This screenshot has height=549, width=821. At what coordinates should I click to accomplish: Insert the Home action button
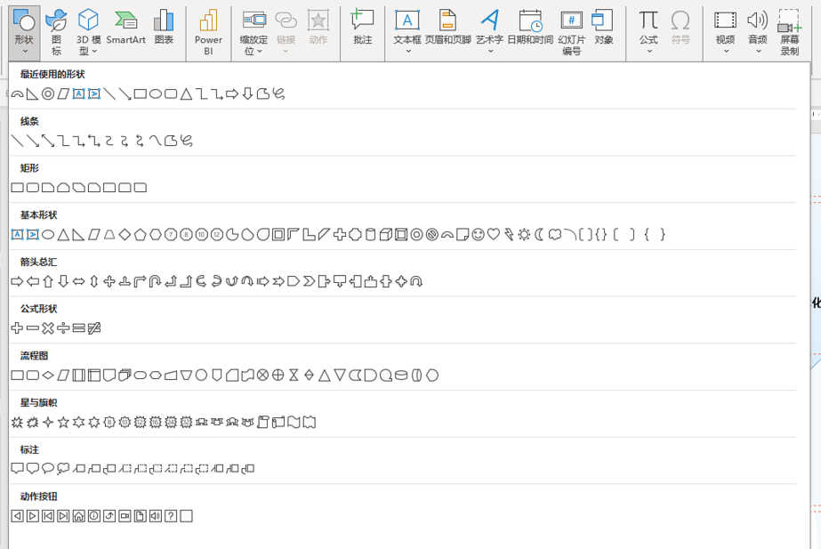(x=78, y=516)
